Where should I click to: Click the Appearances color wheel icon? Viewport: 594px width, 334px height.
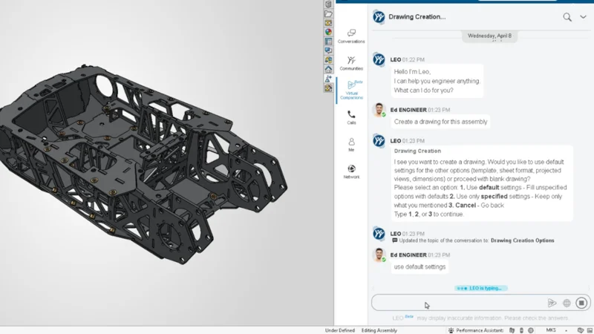(328, 32)
